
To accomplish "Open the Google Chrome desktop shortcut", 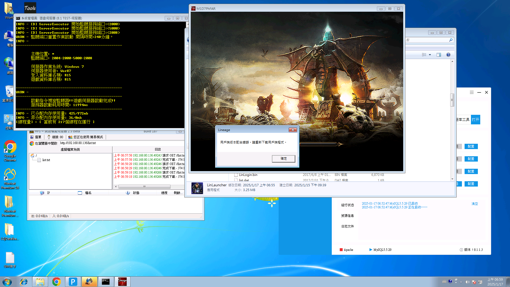I will 10,151.
